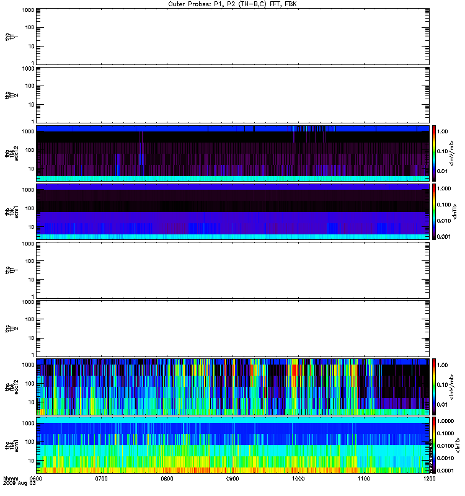The height and width of the screenshot is (496, 465).
Task: Select the 0.0010 color bar value
Action: pos(445,458)
